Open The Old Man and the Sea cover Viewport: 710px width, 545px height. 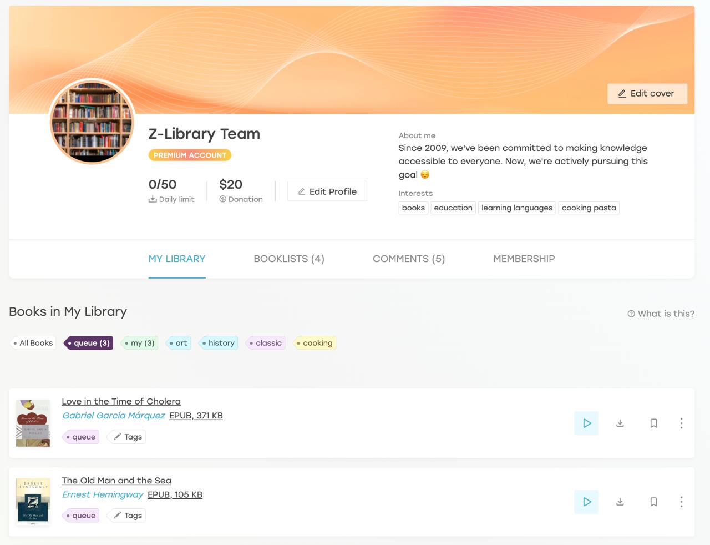(33, 501)
